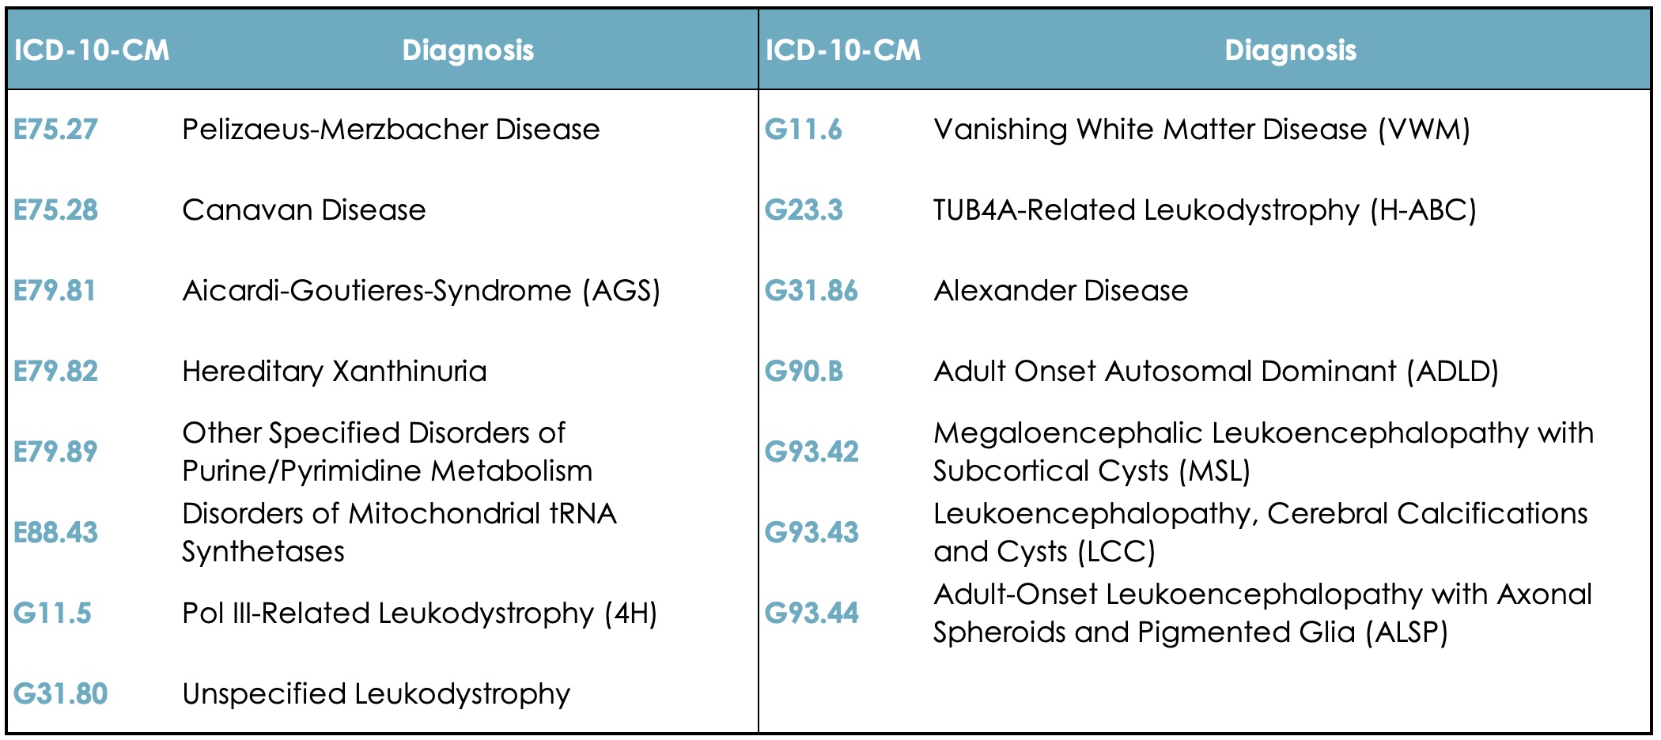Select Aicardi-Goutieres-Syndrome (AGS) text

click(422, 290)
